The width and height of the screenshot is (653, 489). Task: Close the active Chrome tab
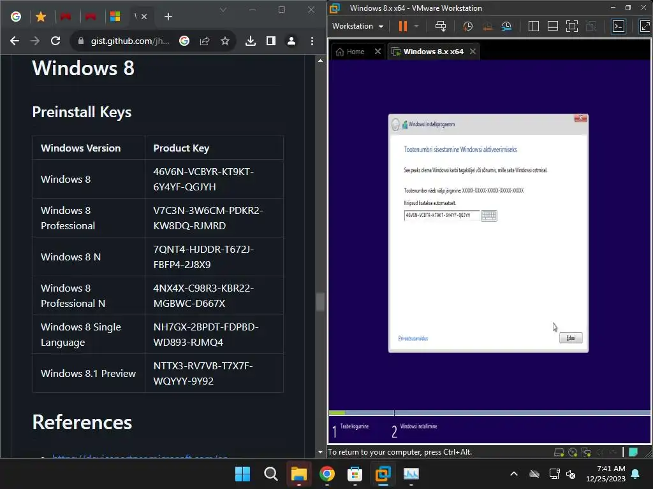[144, 17]
